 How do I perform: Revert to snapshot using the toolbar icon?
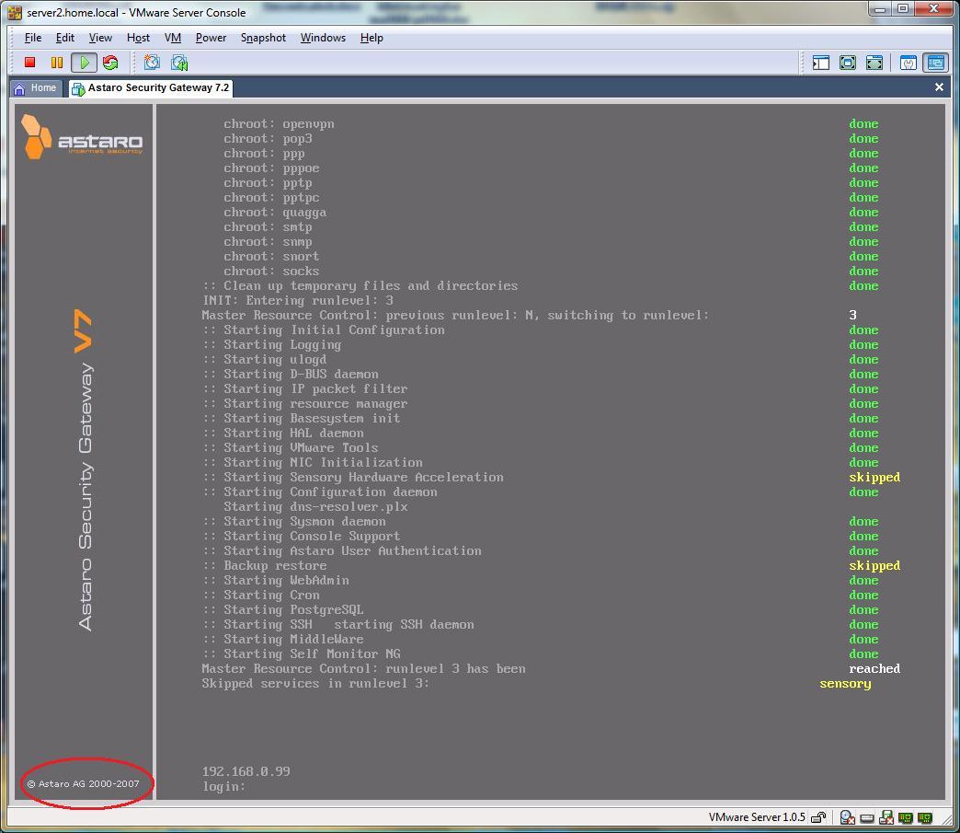[x=179, y=63]
